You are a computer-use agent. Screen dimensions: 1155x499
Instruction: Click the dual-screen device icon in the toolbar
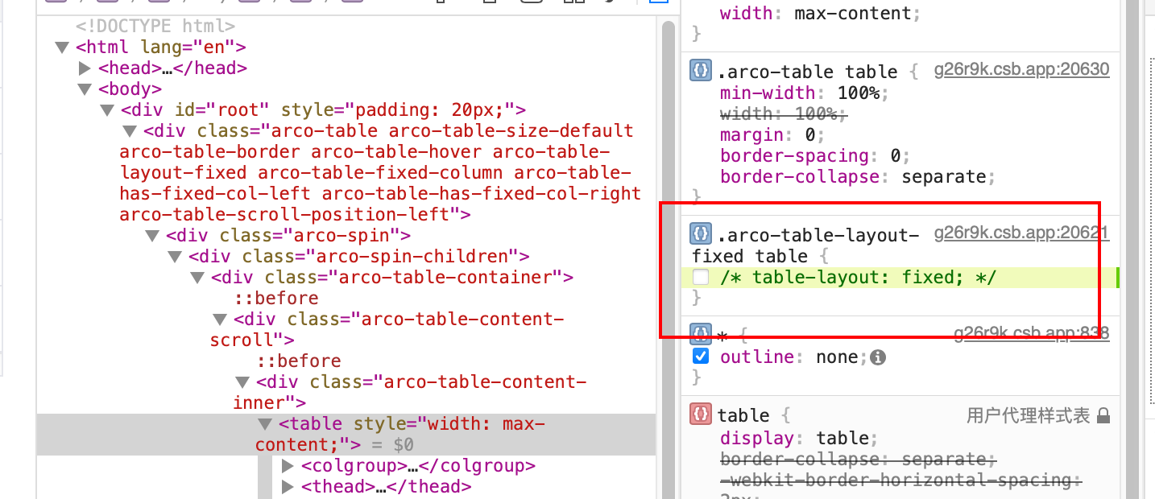coord(573,2)
